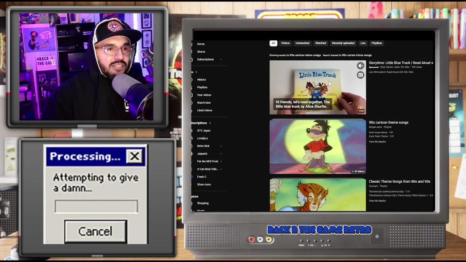View full playlist for 90s cartoon theme songs

tap(377, 142)
